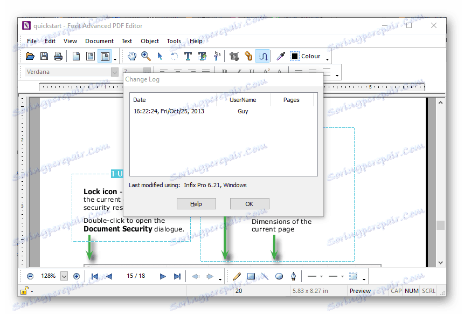Select the Text Plus tool icon
464x314 pixels.
pos(203,56)
